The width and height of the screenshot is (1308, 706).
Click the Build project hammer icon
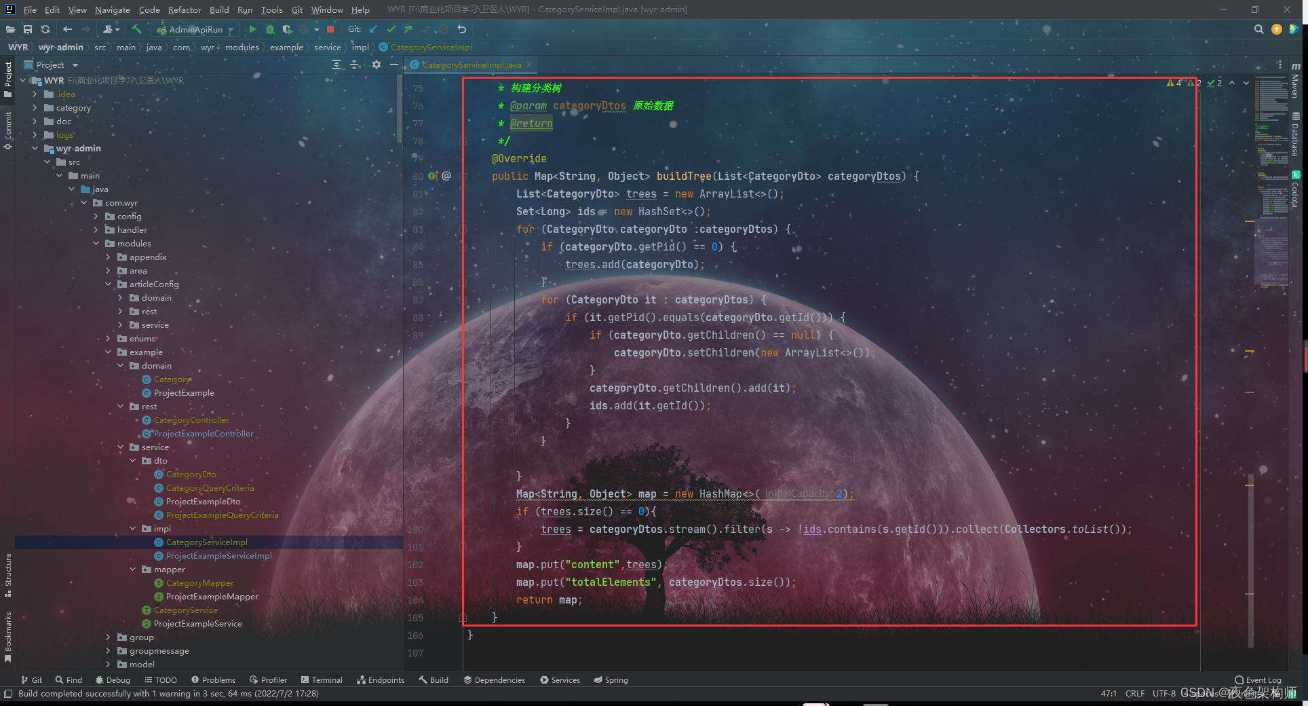click(136, 29)
